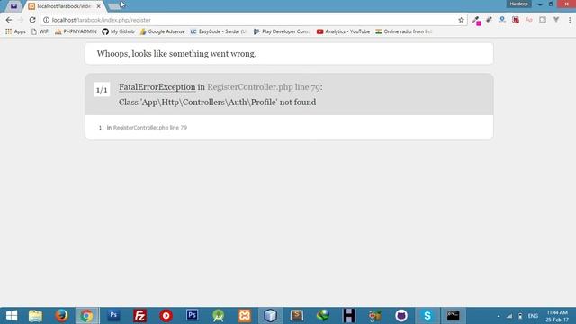
Task: Click the ENG language indicator
Action: click(533, 316)
